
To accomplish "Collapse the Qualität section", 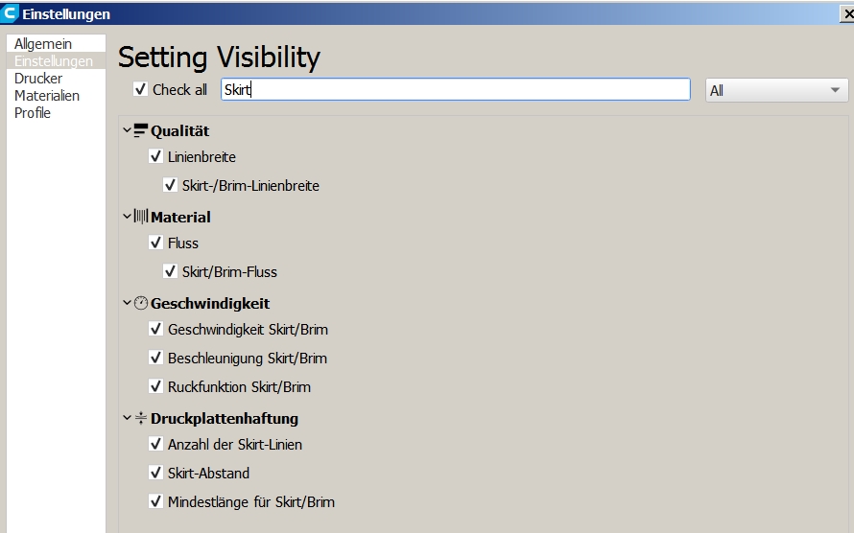I will tap(127, 130).
